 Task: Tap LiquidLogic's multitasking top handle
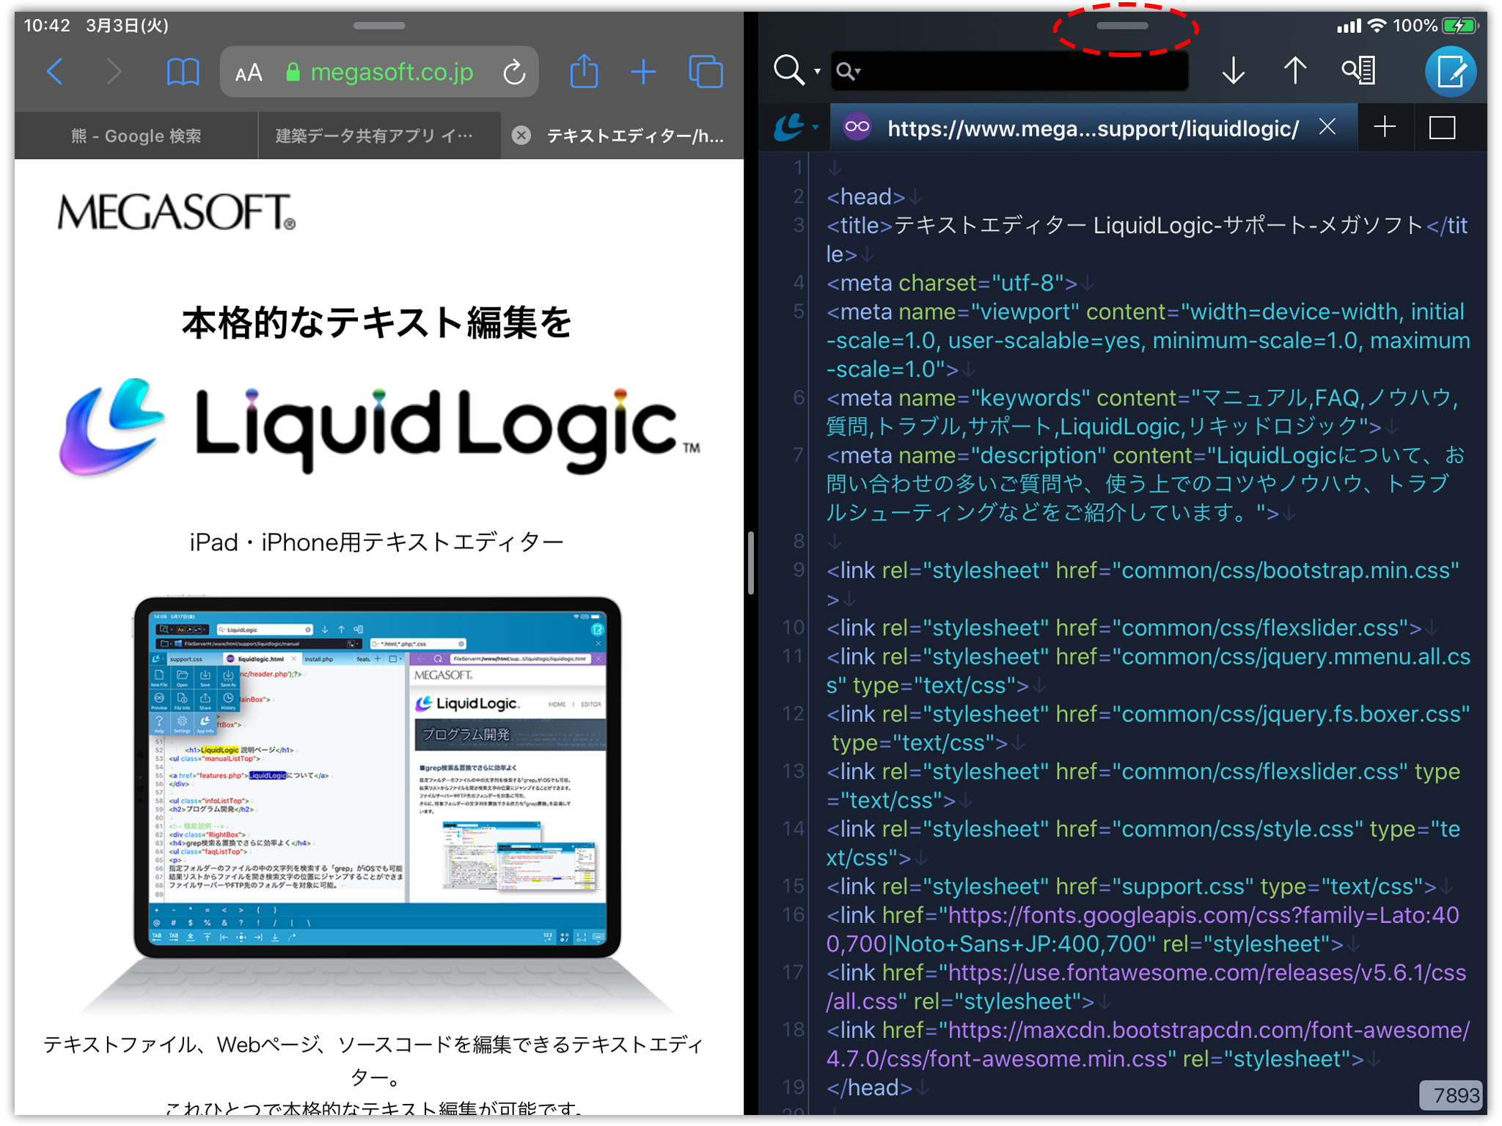pyautogui.click(x=1122, y=26)
